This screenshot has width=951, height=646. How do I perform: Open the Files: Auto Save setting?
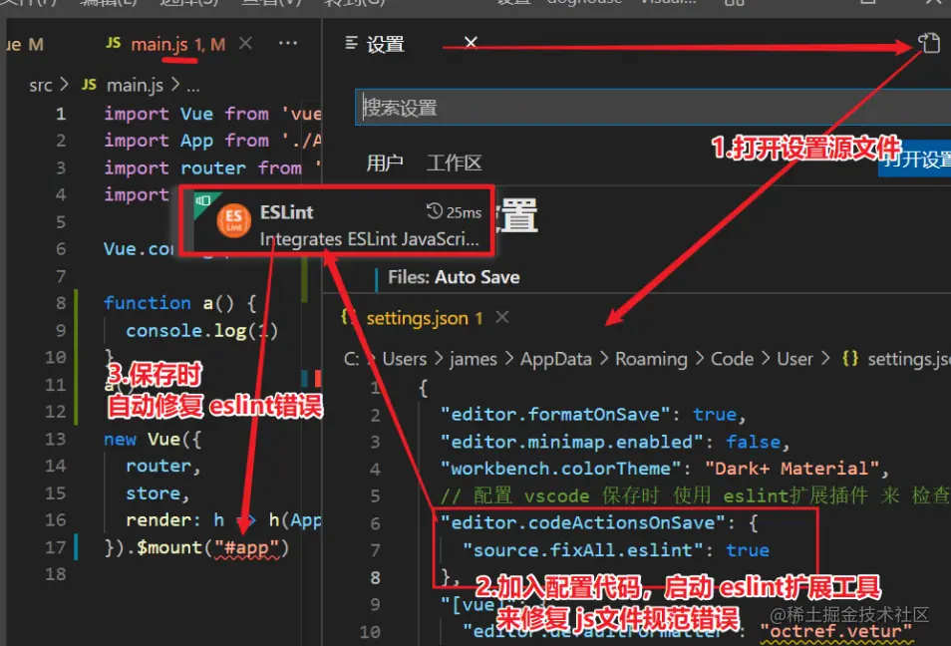(x=455, y=277)
